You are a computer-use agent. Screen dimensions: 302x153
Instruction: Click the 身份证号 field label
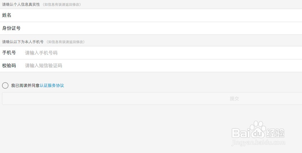coord(11,28)
